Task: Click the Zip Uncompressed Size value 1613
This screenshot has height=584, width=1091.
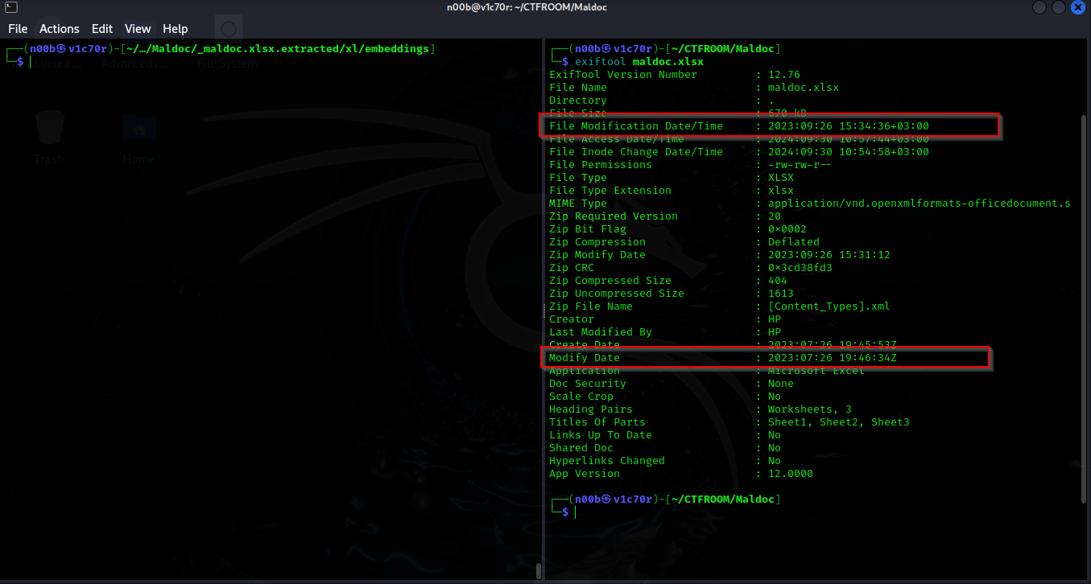Action: click(x=780, y=294)
